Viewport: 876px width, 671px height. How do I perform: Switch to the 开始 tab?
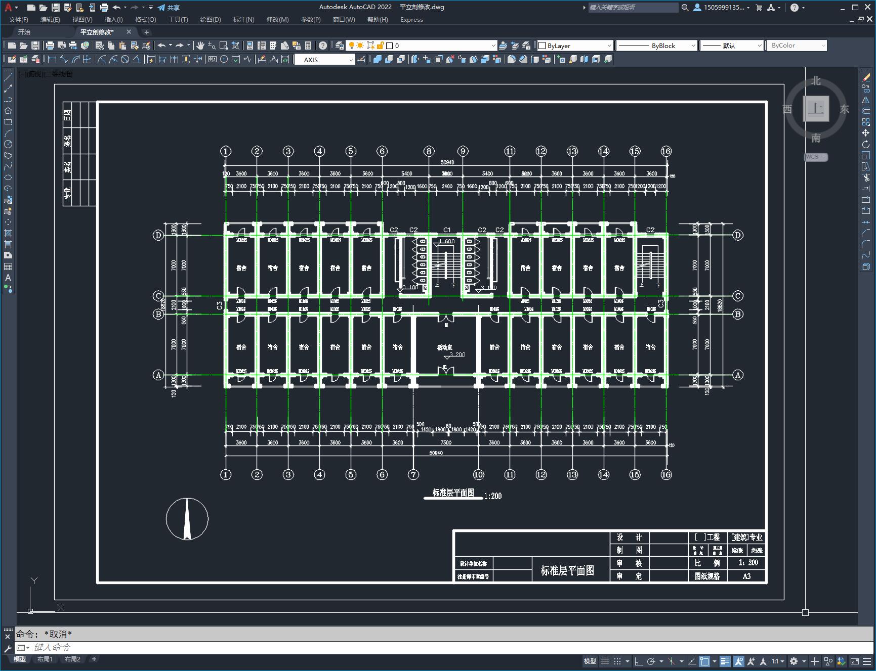(x=24, y=32)
